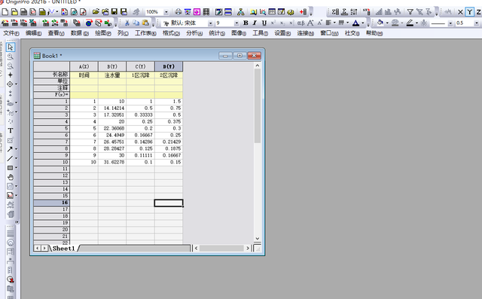
Task: Click the Add New Columns icon
Action: [x=303, y=12]
